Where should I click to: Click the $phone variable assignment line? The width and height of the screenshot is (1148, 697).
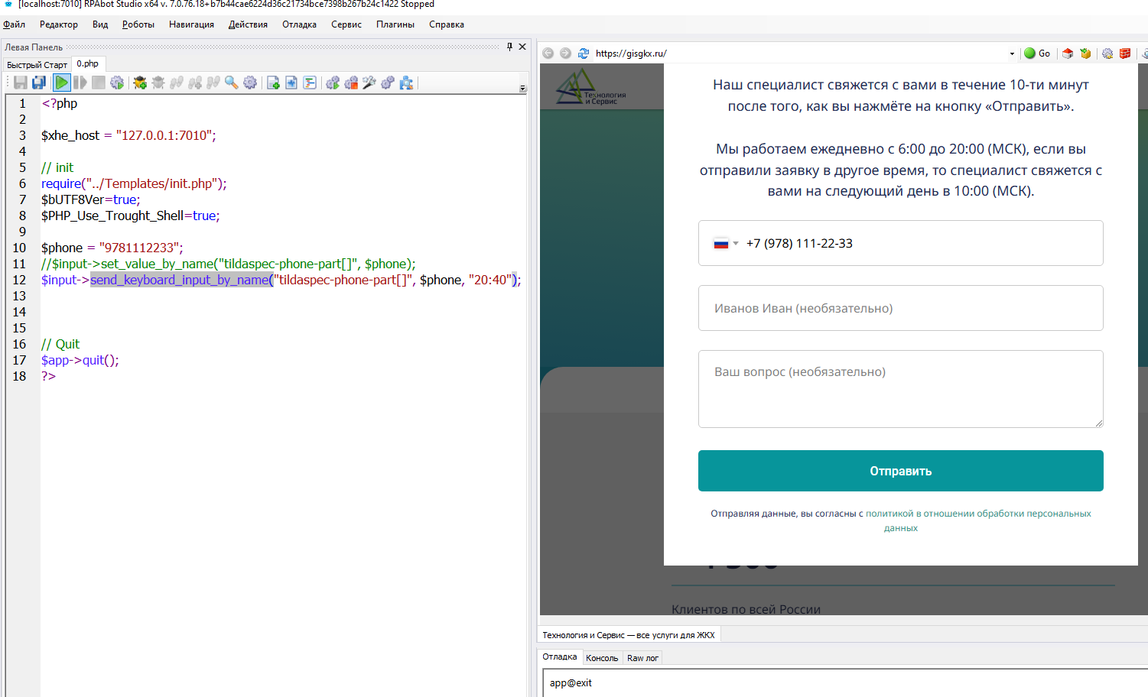pyautogui.click(x=112, y=248)
